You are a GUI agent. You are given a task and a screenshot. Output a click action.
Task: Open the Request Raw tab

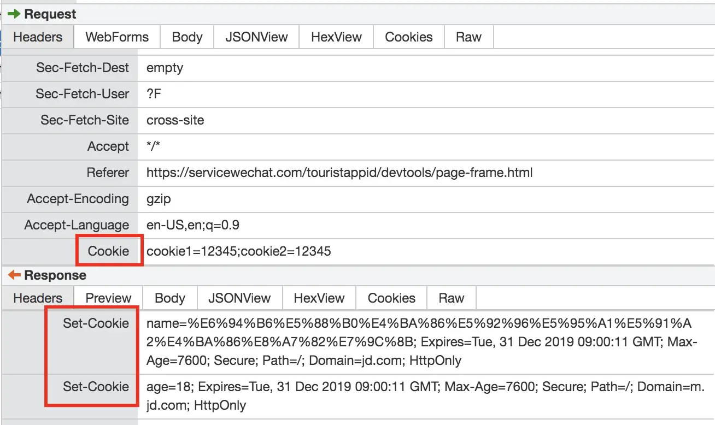click(468, 37)
